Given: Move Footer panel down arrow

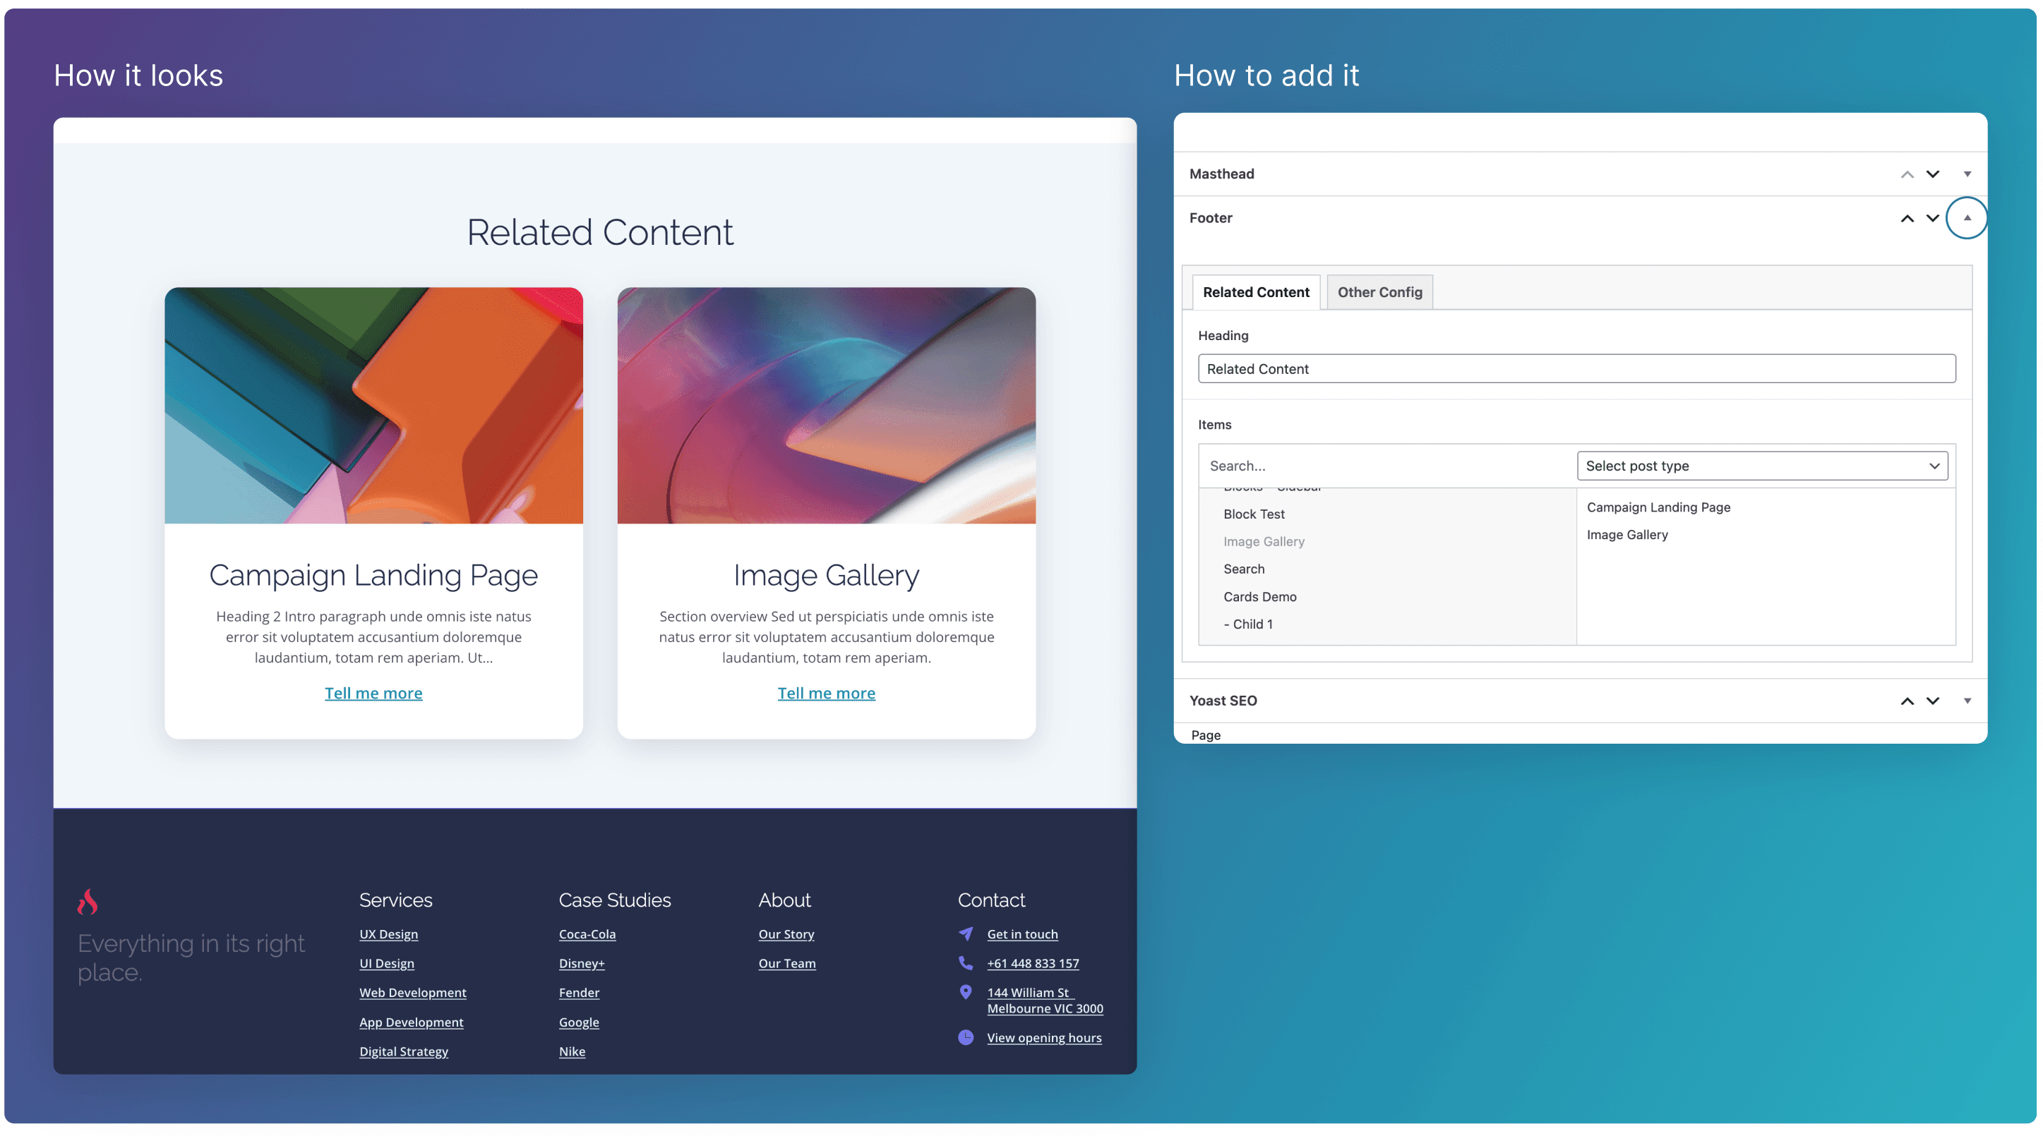Looking at the screenshot, I should pyautogui.click(x=1933, y=218).
